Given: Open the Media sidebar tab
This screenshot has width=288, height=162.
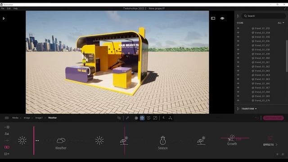Looking at the screenshot, I should (7, 147).
